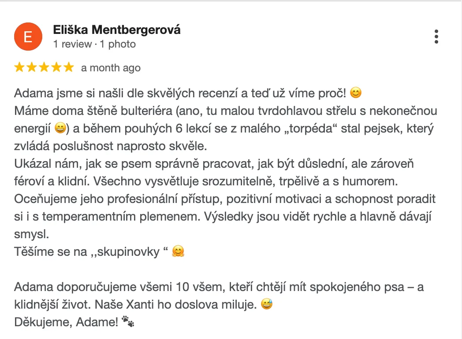Open the three-dot more options menu
The width and height of the screenshot is (462, 339).
pyautogui.click(x=436, y=37)
